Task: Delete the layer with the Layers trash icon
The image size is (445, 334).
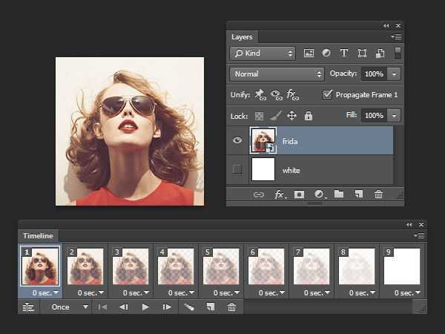Action: coord(378,194)
